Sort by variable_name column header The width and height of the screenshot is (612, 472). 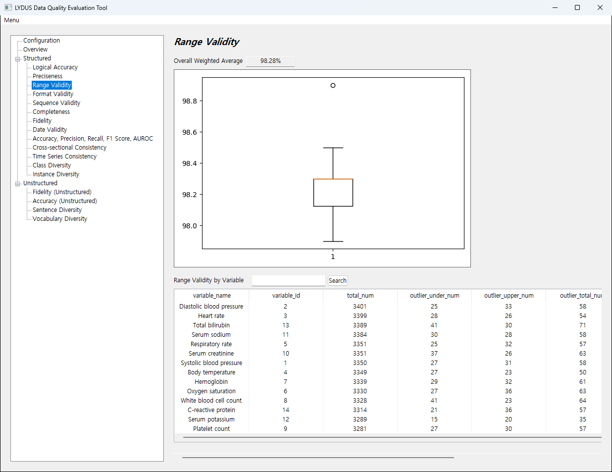[212, 296]
